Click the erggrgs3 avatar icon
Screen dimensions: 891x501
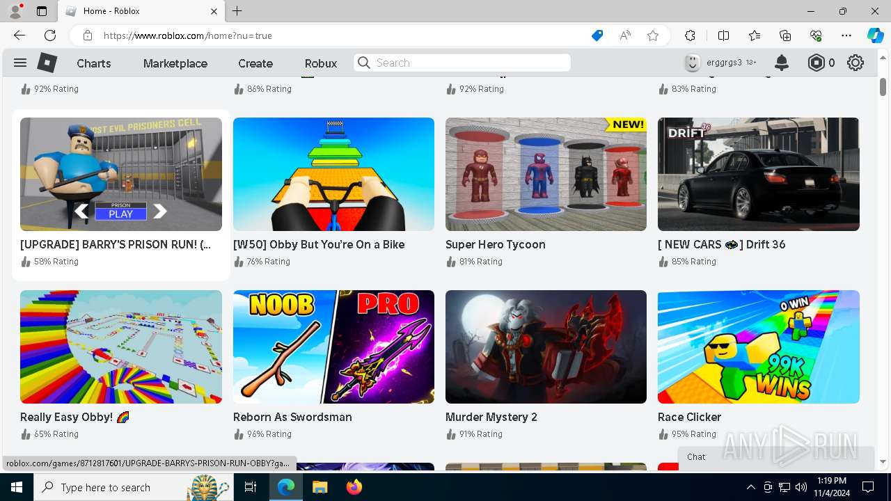coord(692,63)
